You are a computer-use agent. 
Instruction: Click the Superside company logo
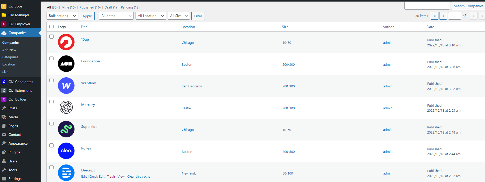pos(66,129)
